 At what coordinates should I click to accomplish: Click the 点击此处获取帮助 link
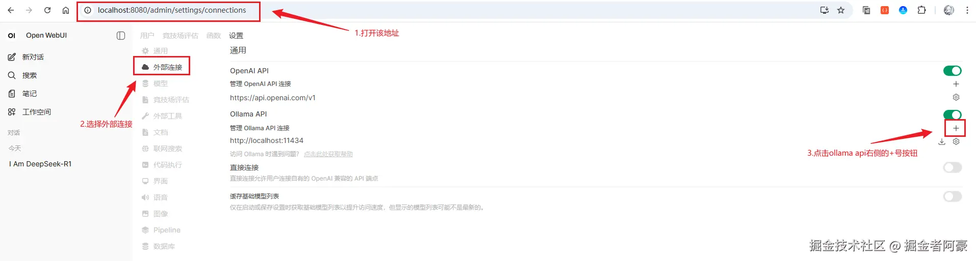point(328,154)
